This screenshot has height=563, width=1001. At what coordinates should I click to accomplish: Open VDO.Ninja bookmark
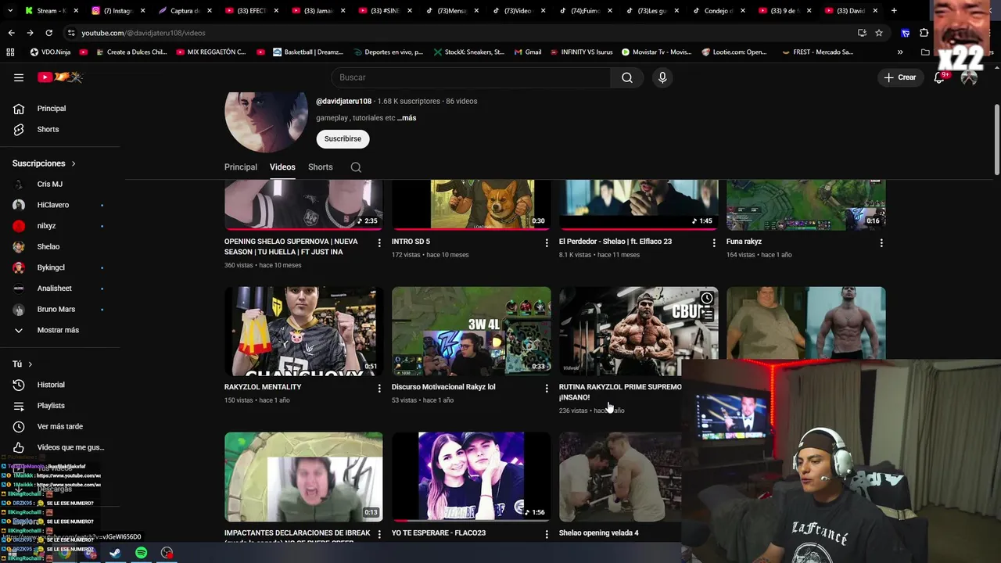[50, 52]
